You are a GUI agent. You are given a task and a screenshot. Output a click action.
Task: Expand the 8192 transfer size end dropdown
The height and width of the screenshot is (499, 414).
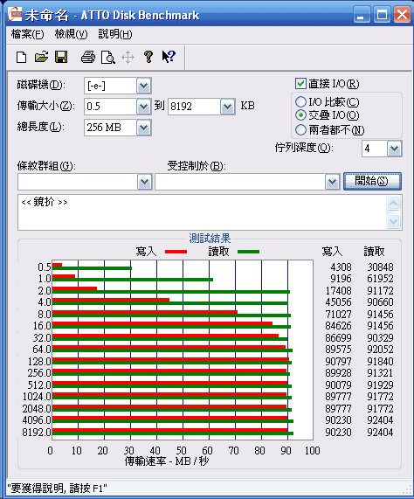(227, 107)
